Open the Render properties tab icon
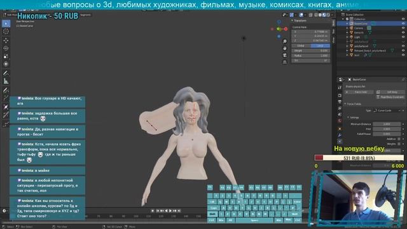Screen dimensions: 407x229 click(340, 95)
